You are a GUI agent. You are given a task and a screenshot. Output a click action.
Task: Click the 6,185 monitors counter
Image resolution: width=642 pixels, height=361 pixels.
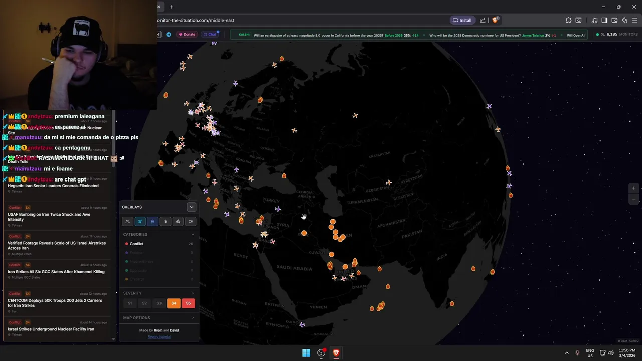pos(616,35)
